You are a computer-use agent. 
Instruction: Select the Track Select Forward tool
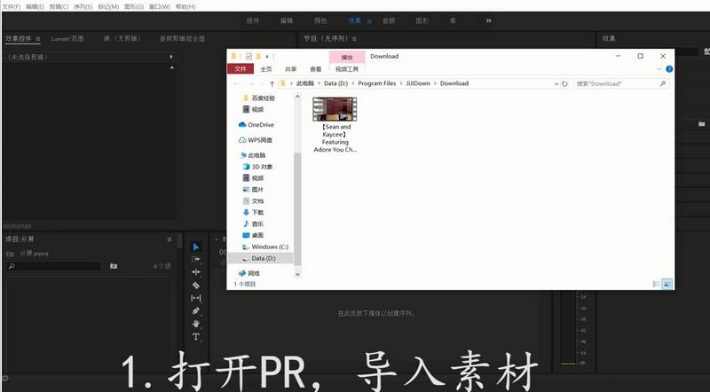click(x=196, y=259)
